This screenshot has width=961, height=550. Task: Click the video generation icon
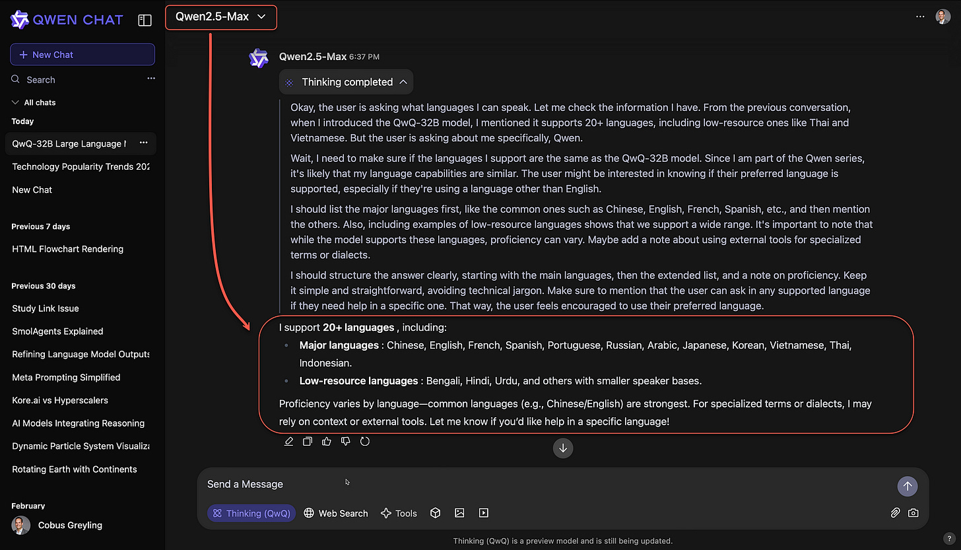pyautogui.click(x=484, y=513)
